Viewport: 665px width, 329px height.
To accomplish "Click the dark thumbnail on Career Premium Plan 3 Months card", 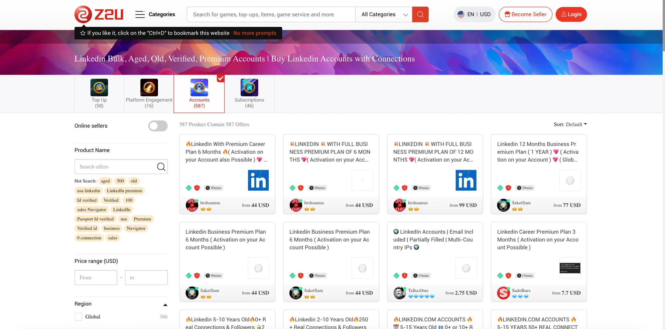I will [570, 268].
